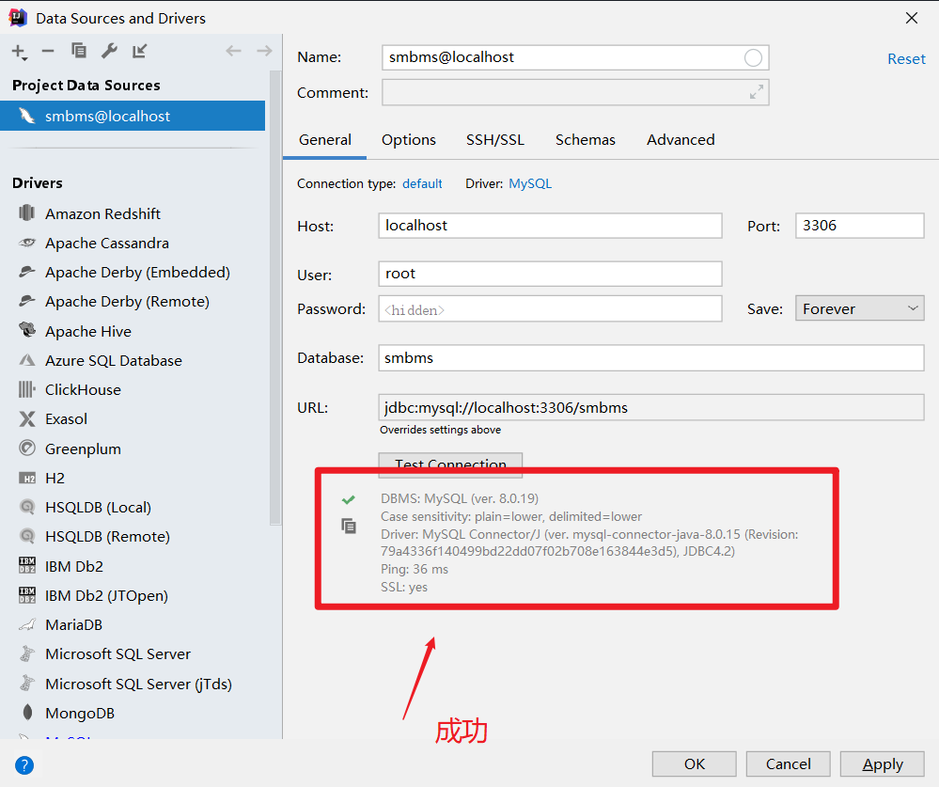The width and height of the screenshot is (939, 787).
Task: Click the Apply button
Action: (x=882, y=763)
